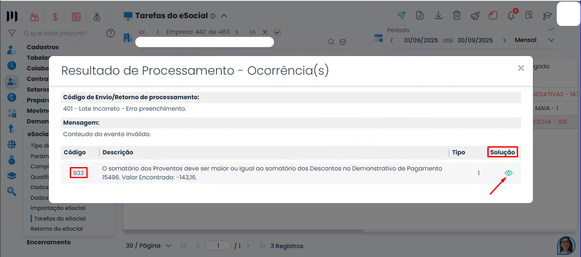
Task: Click the envelope icon in company field
Action: 343,42
